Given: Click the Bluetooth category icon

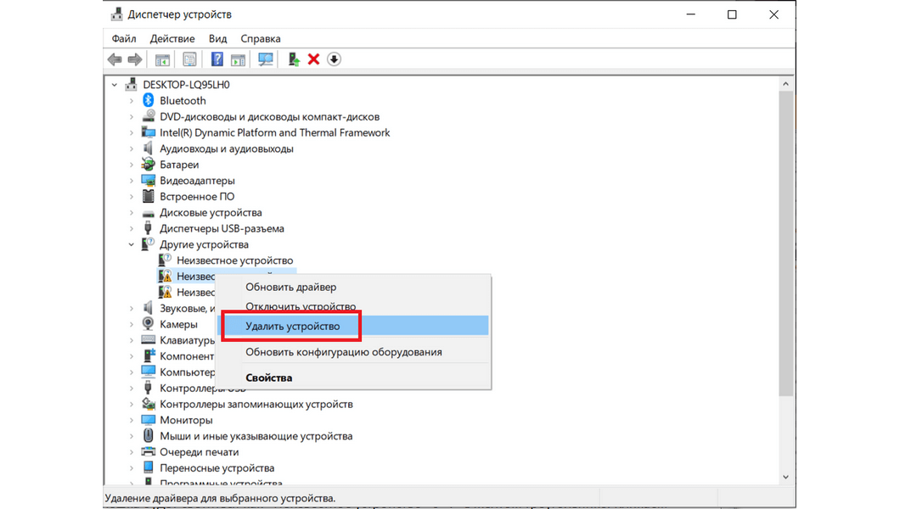Looking at the screenshot, I should (148, 100).
